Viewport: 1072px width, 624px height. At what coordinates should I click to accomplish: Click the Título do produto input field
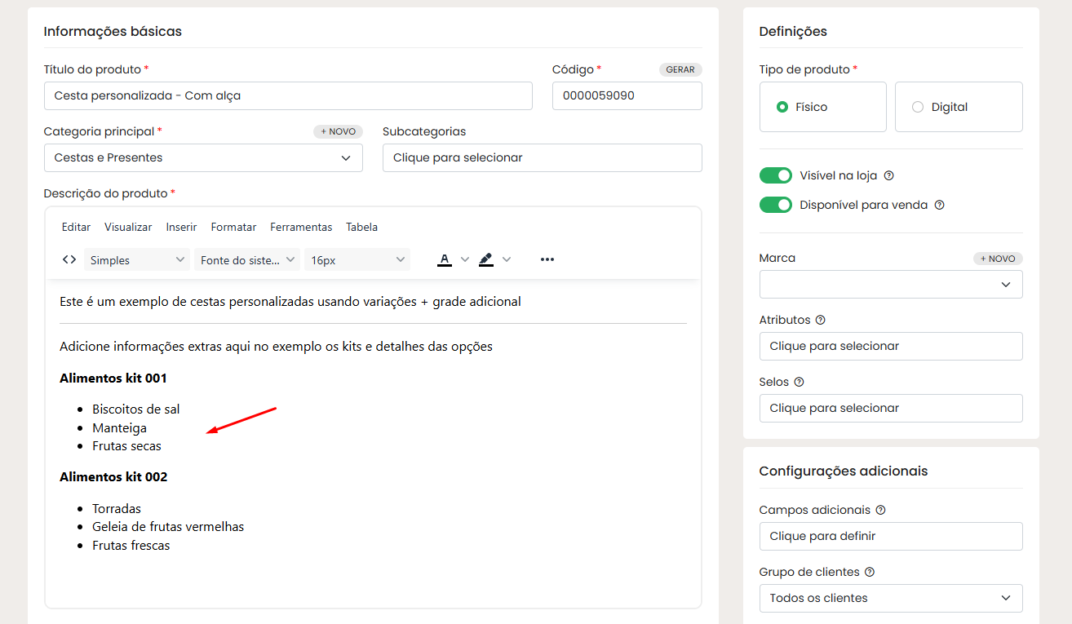(288, 95)
